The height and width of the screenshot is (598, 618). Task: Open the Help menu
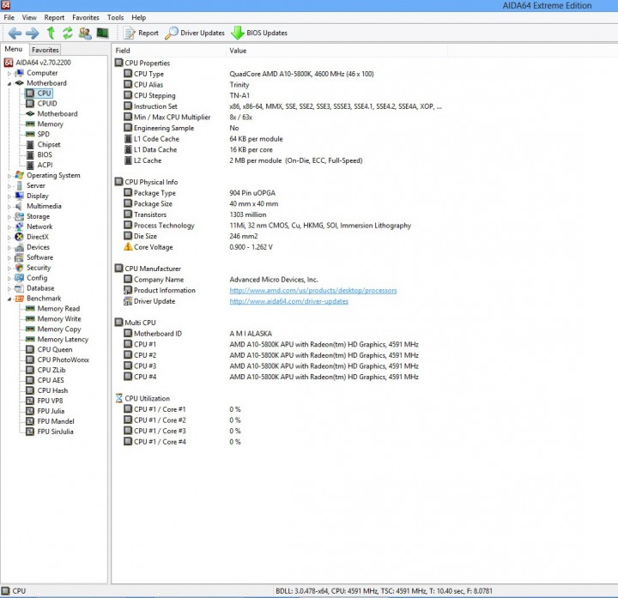click(x=138, y=17)
